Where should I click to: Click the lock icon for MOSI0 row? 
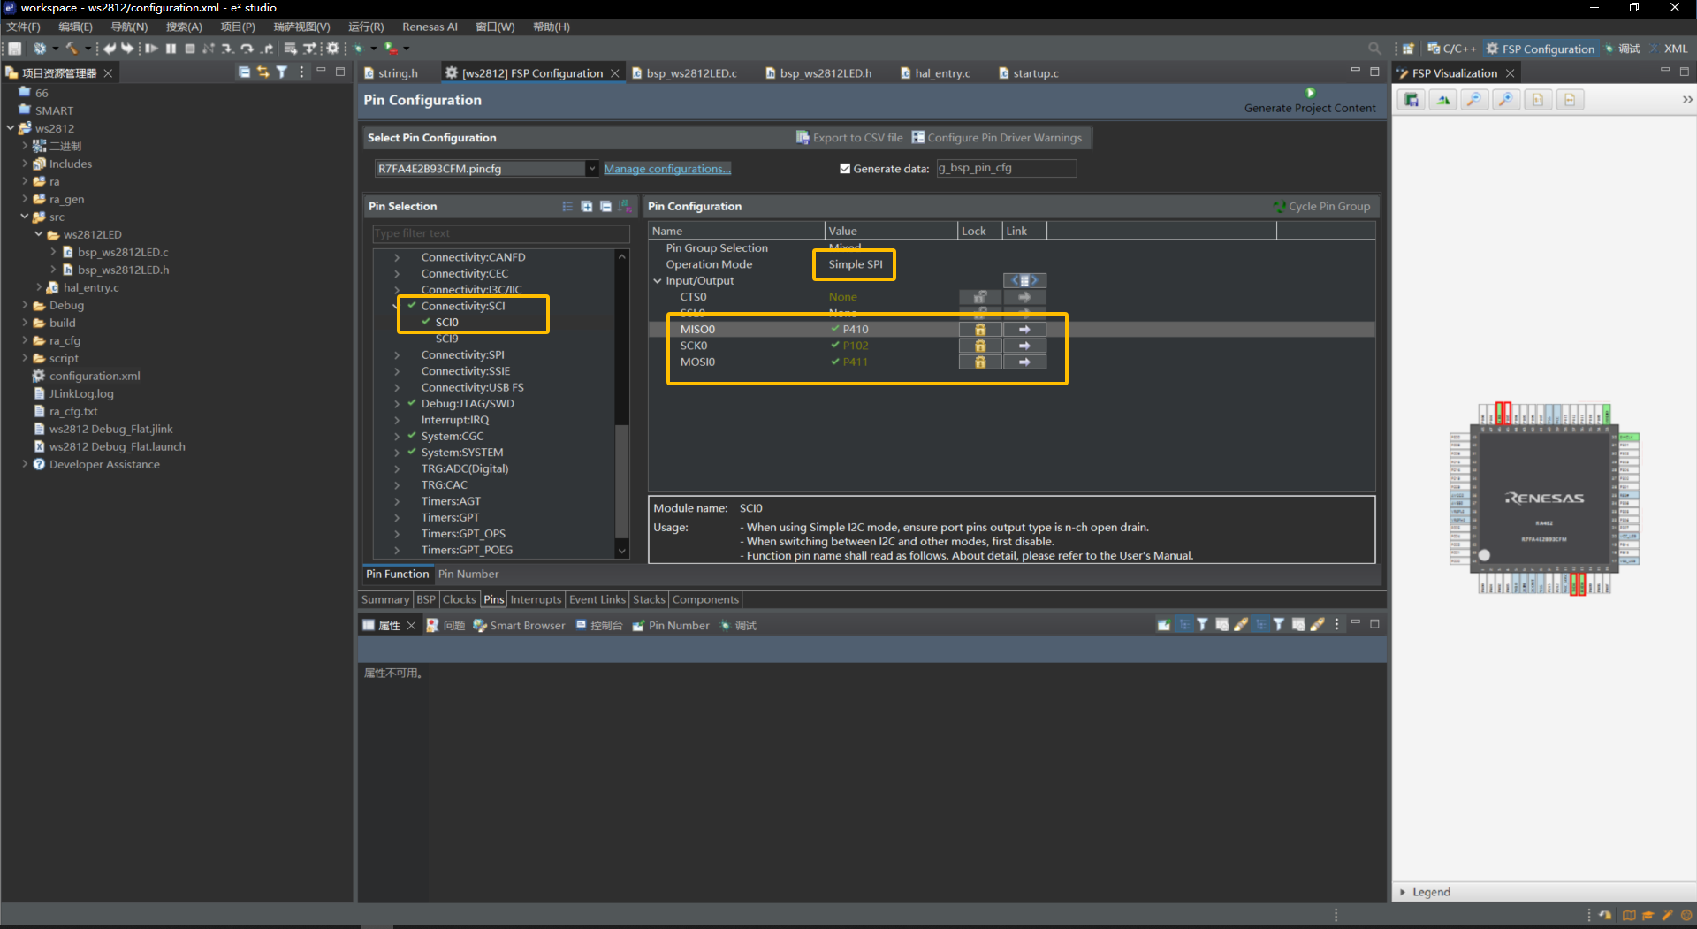click(x=980, y=362)
